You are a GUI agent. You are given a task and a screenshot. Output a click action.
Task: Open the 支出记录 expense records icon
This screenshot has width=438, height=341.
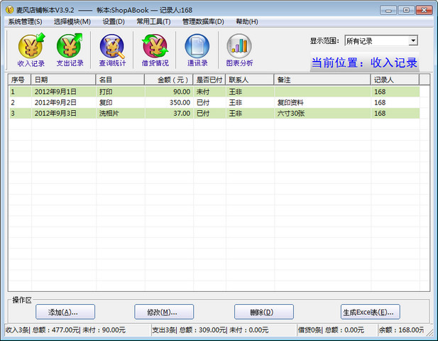coord(70,50)
